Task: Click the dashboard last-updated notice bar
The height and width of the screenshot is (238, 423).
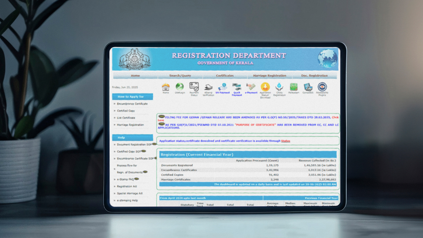Action: 248,184
